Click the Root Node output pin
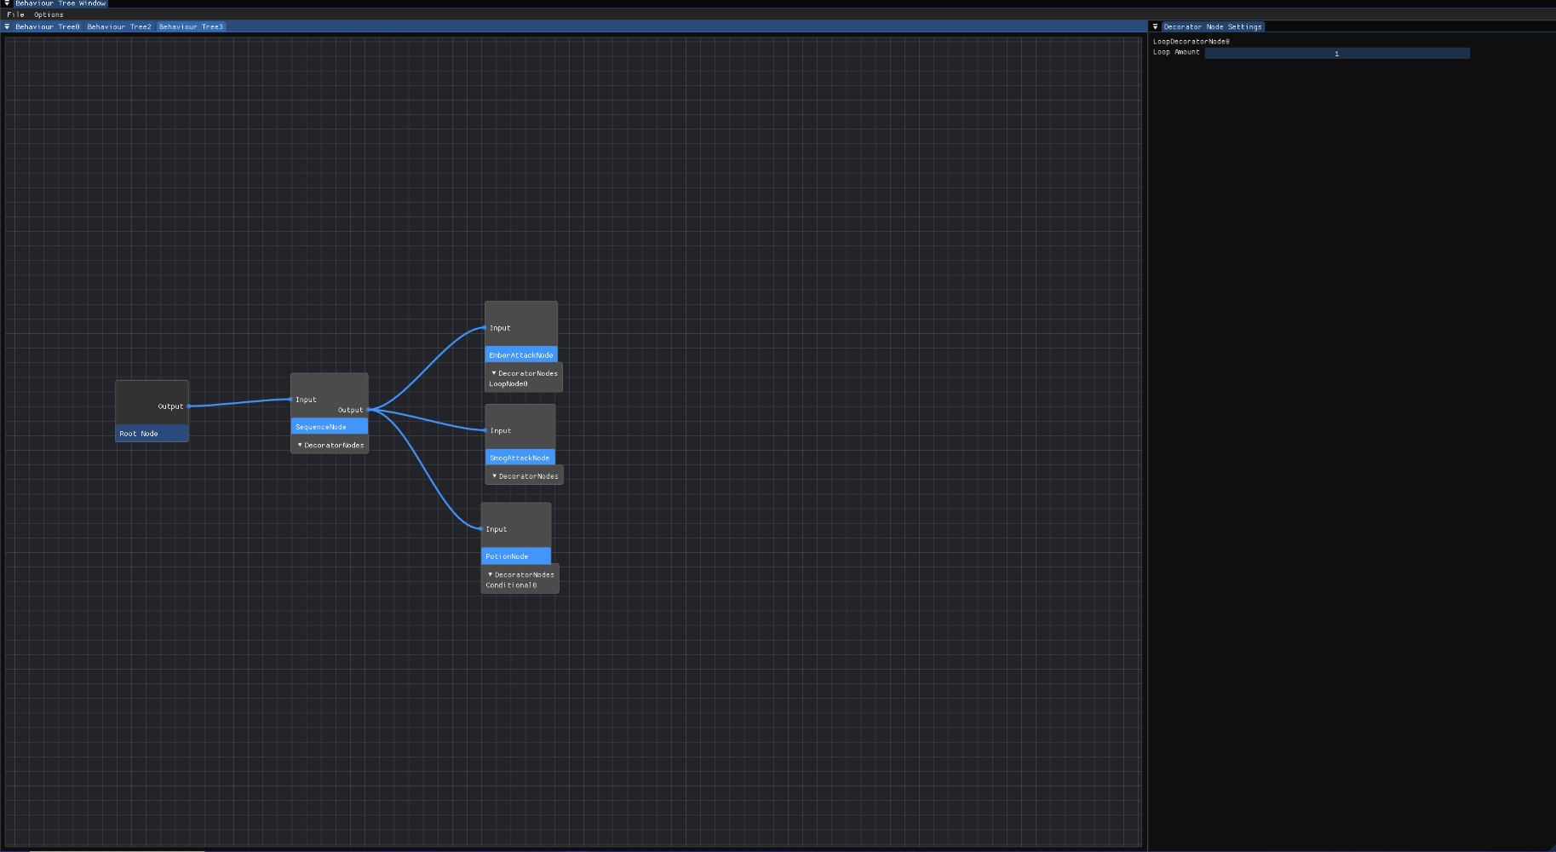Viewport: 1556px width, 852px height. 189,406
